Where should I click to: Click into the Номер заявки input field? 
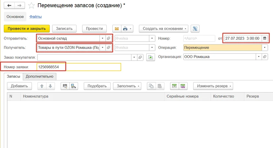[x=78, y=67]
